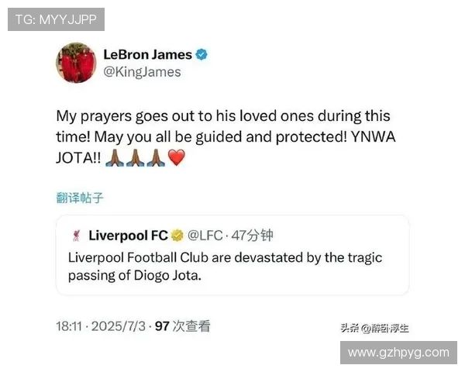
Task: Click the @LFC handle in the quoted post
Action: pos(205,236)
